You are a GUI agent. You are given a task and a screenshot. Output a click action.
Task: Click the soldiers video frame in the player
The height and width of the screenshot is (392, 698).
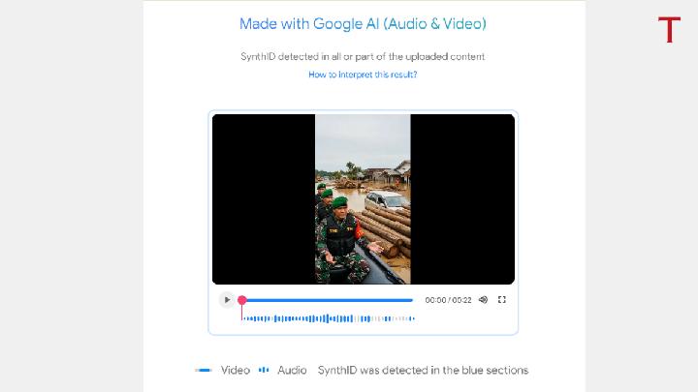click(x=363, y=198)
